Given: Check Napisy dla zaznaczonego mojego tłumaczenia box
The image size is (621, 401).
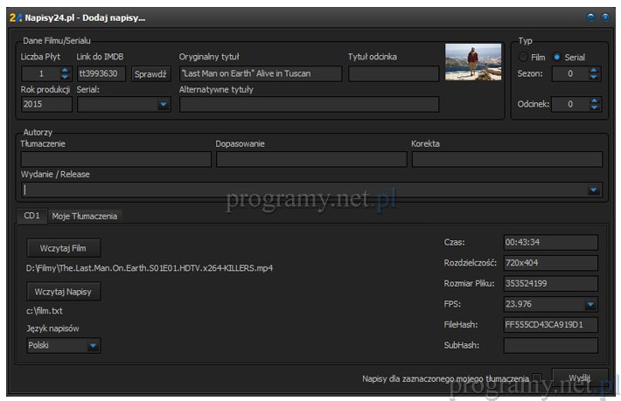Looking at the screenshot, I should tap(537, 378).
